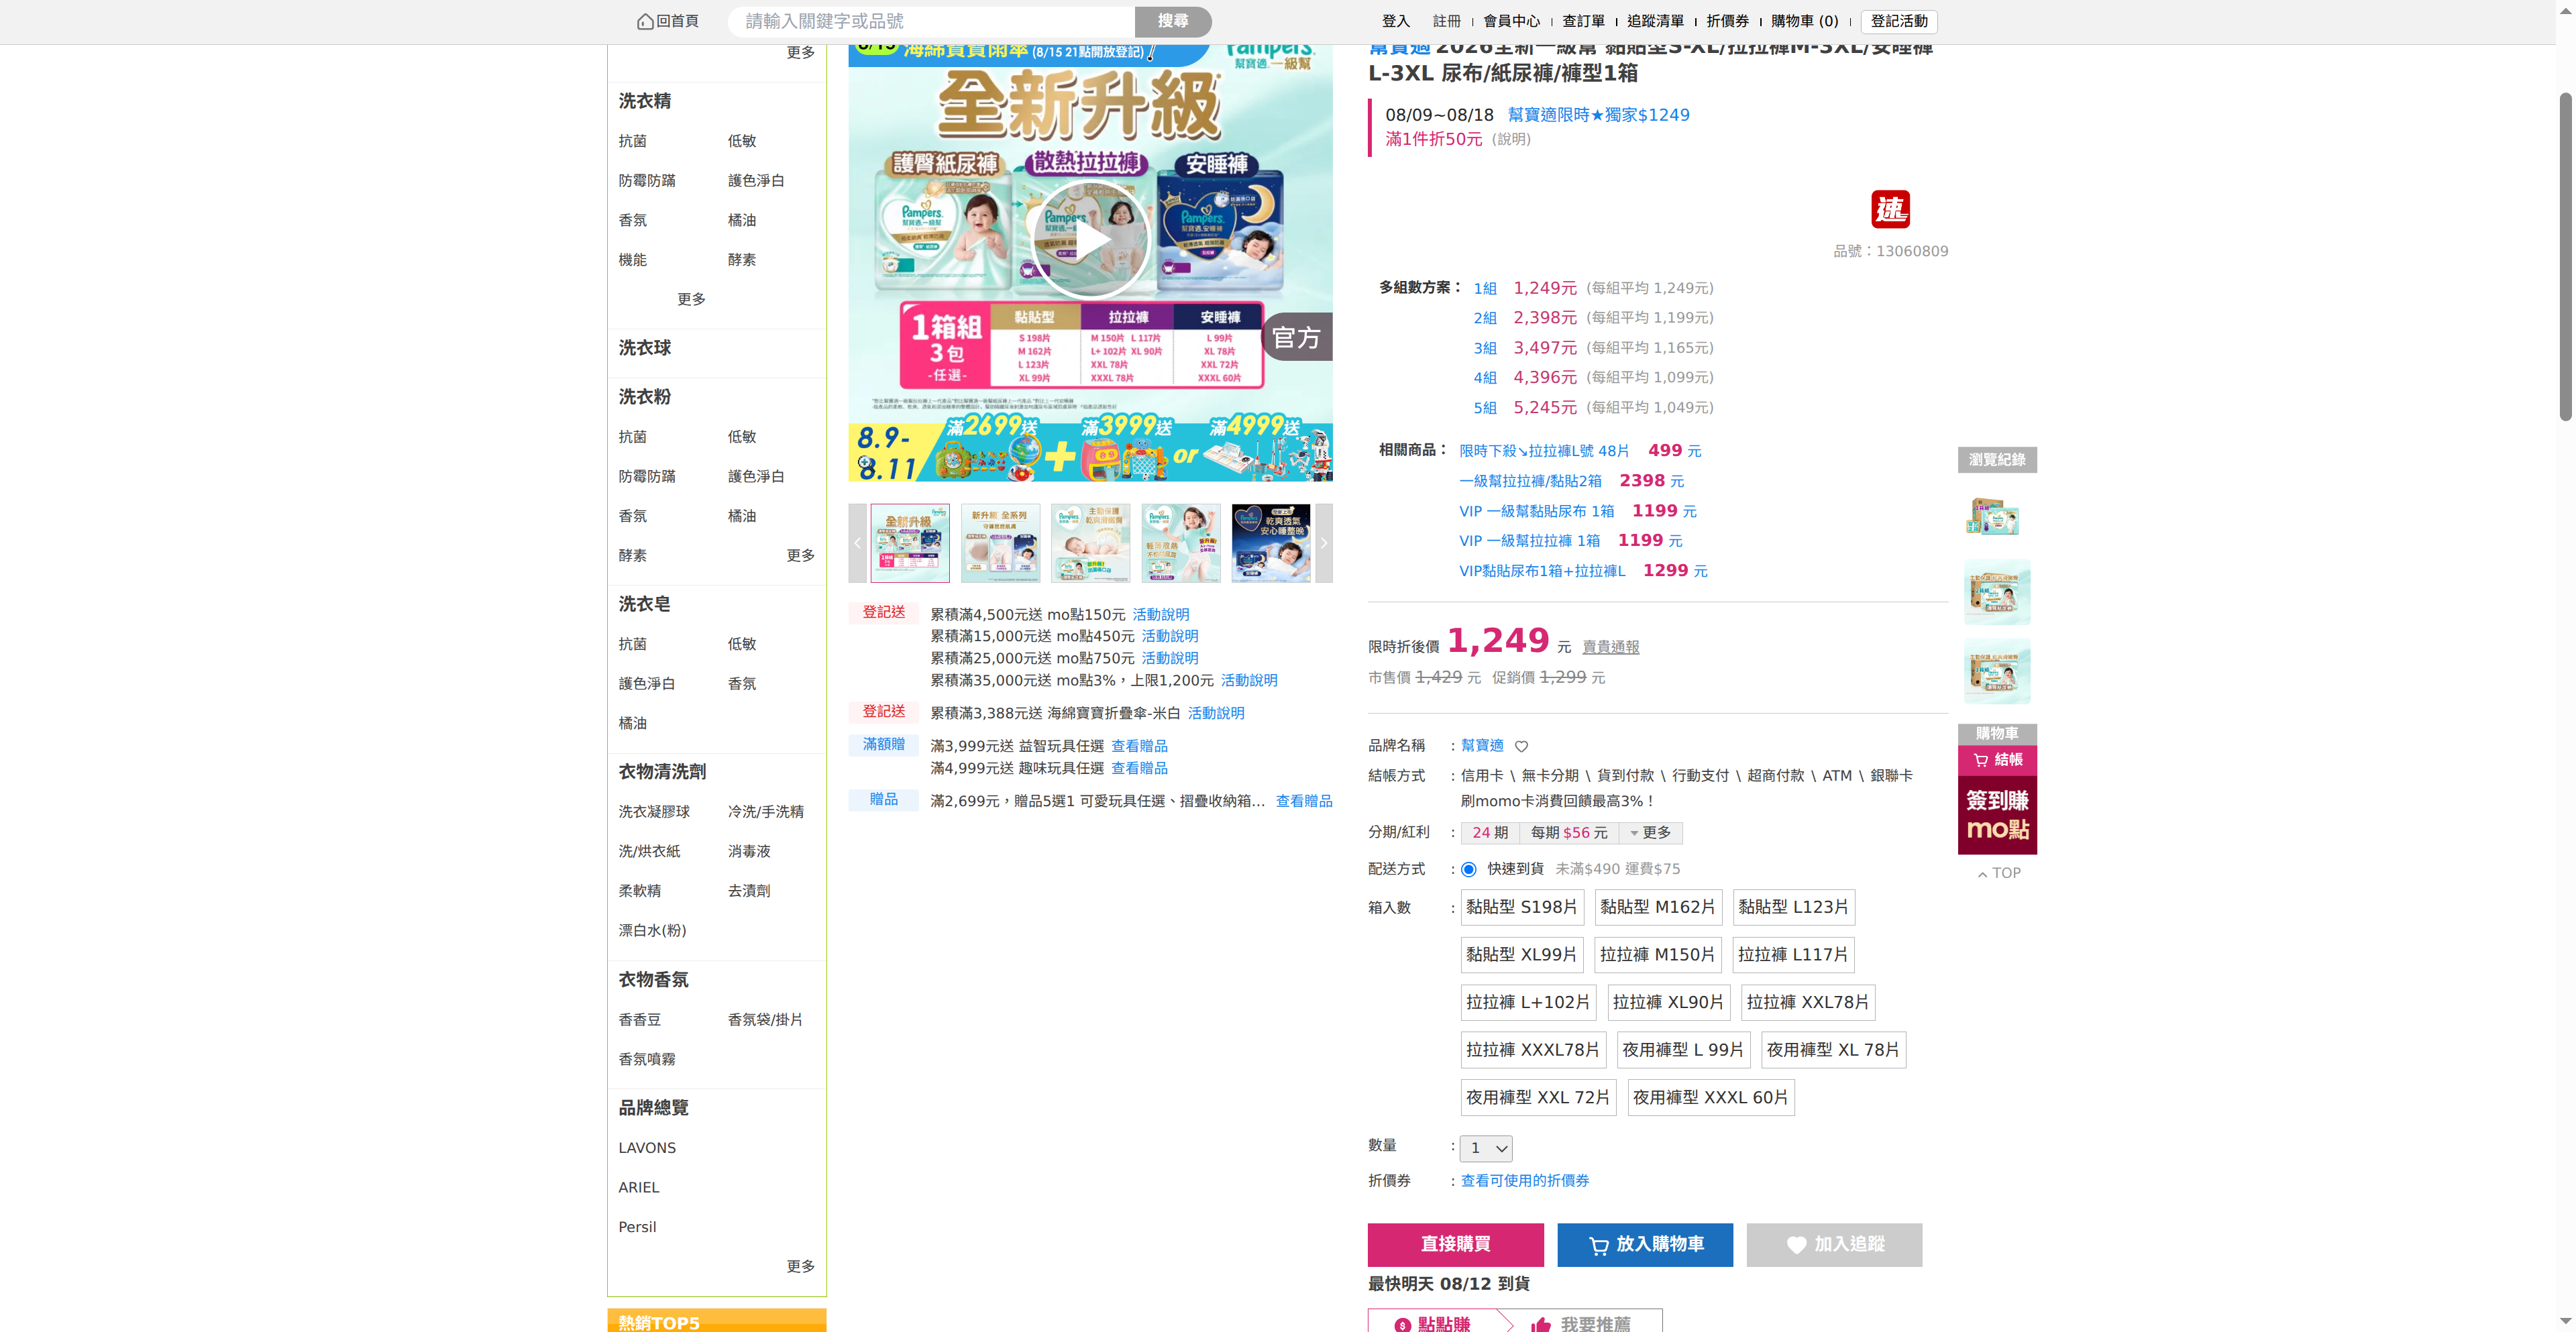This screenshot has height=1332, width=2576.
Task: Select the dark blue 安心睡整晚 thumbnail
Action: click(x=1271, y=543)
